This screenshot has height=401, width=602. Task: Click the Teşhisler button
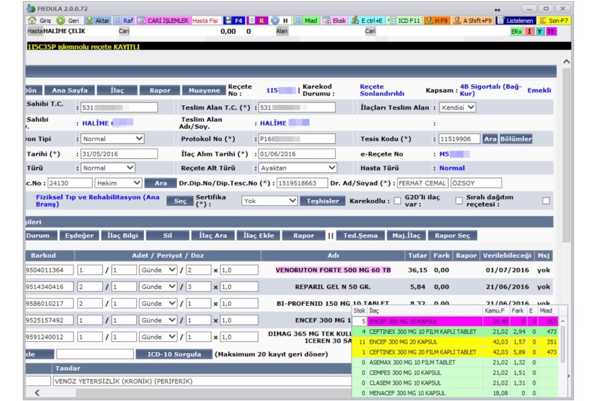point(323,201)
